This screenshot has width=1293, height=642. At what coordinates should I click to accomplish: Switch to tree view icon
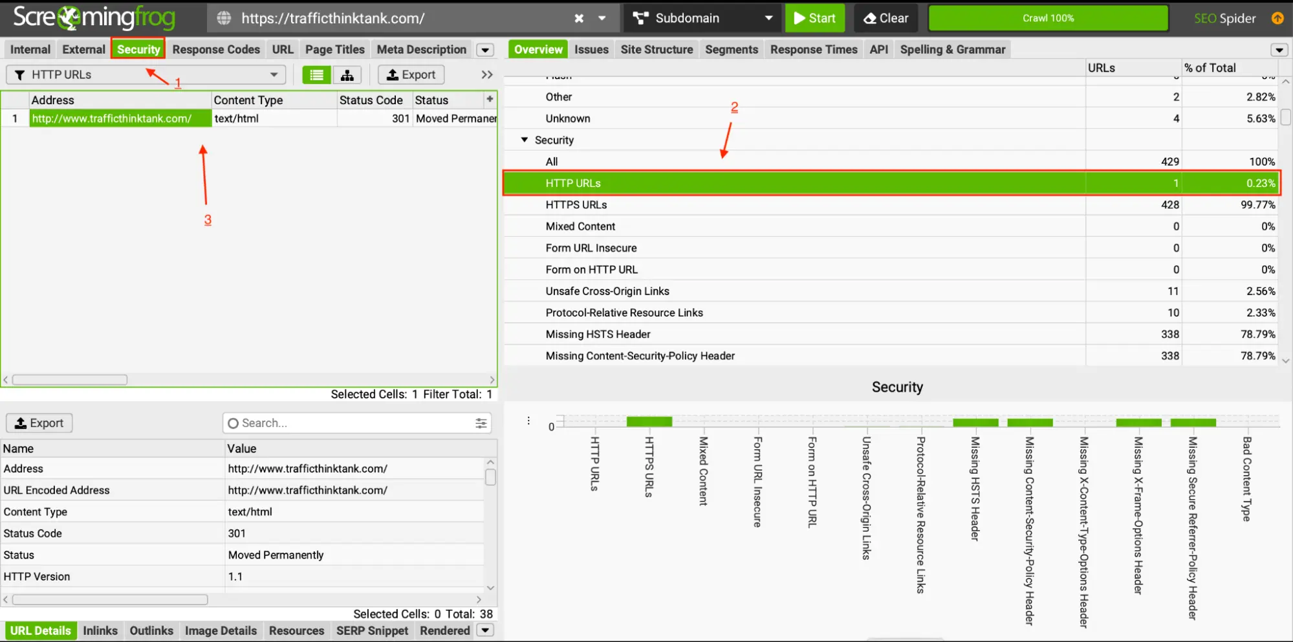347,75
